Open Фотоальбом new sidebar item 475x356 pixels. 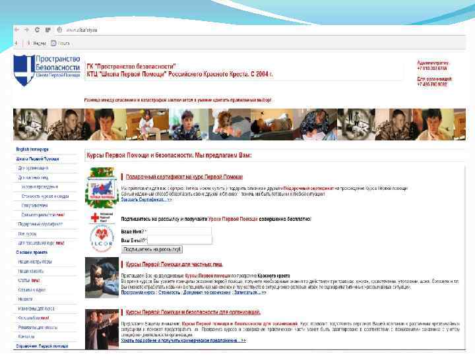[x=34, y=318]
